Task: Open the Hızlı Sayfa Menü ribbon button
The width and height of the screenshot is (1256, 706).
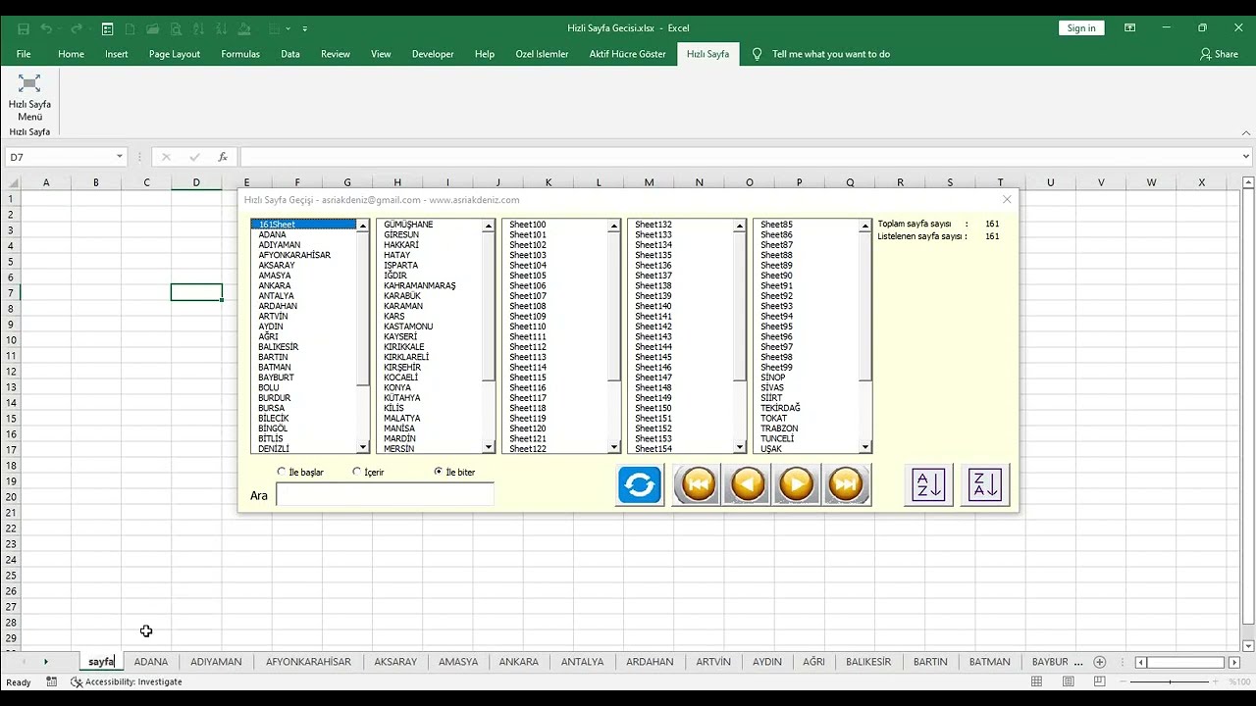Action: 29,97
